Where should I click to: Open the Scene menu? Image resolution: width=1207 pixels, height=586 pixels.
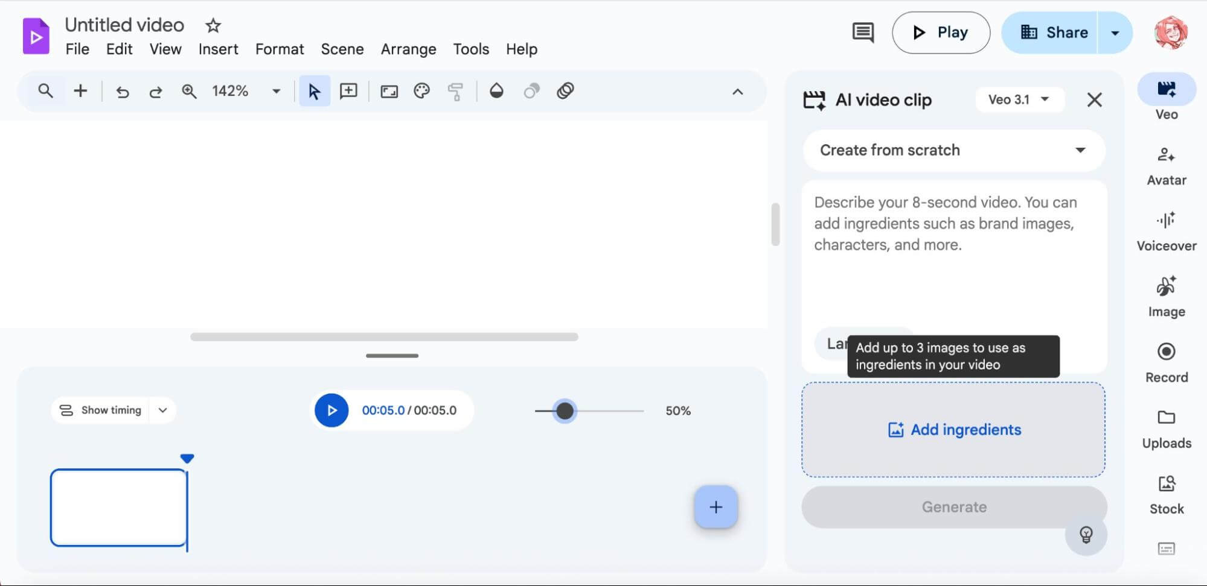point(342,49)
